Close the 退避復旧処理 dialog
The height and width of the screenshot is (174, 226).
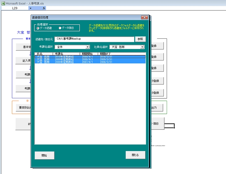point(144,17)
